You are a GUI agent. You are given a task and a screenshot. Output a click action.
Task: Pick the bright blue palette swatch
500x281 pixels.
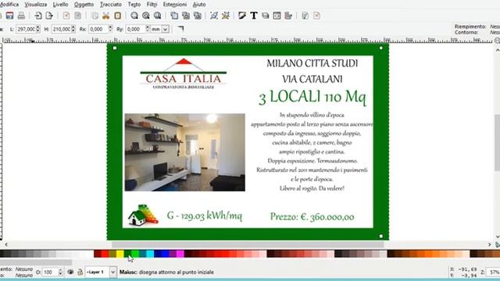165,254
